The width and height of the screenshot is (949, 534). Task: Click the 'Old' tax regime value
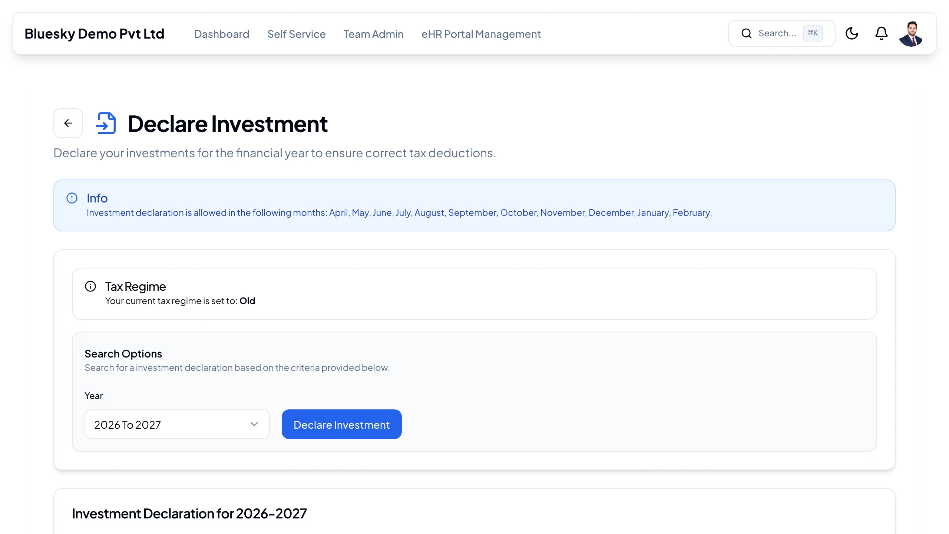pyautogui.click(x=247, y=301)
